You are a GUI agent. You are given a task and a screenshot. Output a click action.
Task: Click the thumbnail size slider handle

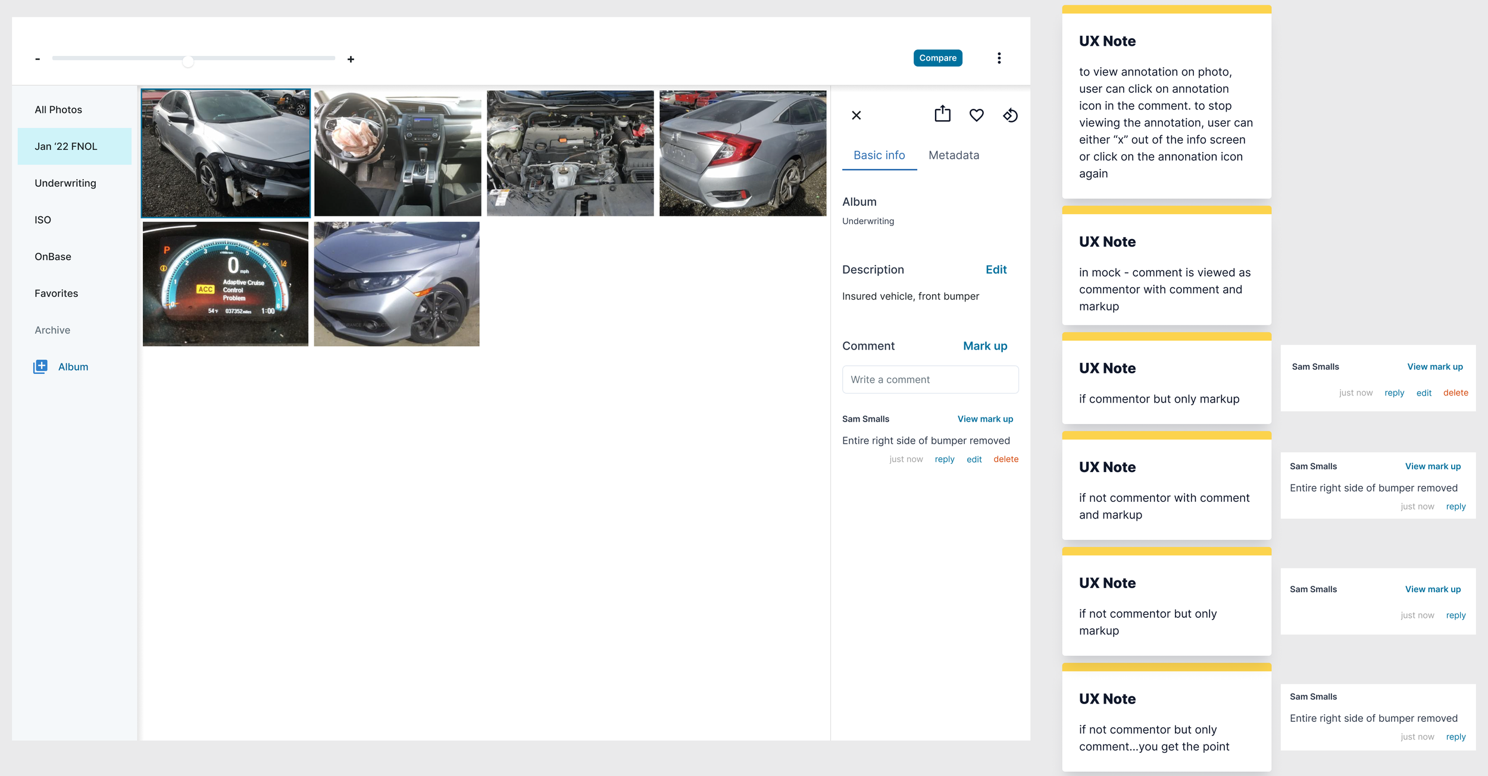click(x=188, y=61)
